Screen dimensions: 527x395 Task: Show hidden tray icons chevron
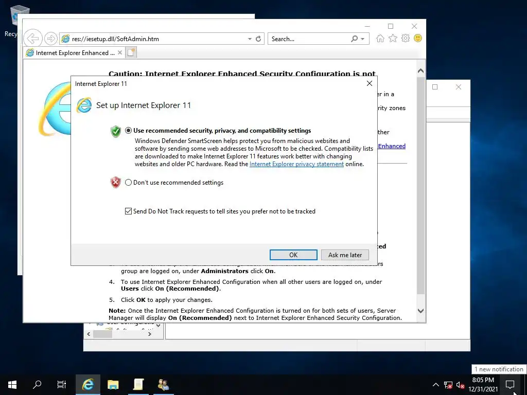(x=435, y=385)
